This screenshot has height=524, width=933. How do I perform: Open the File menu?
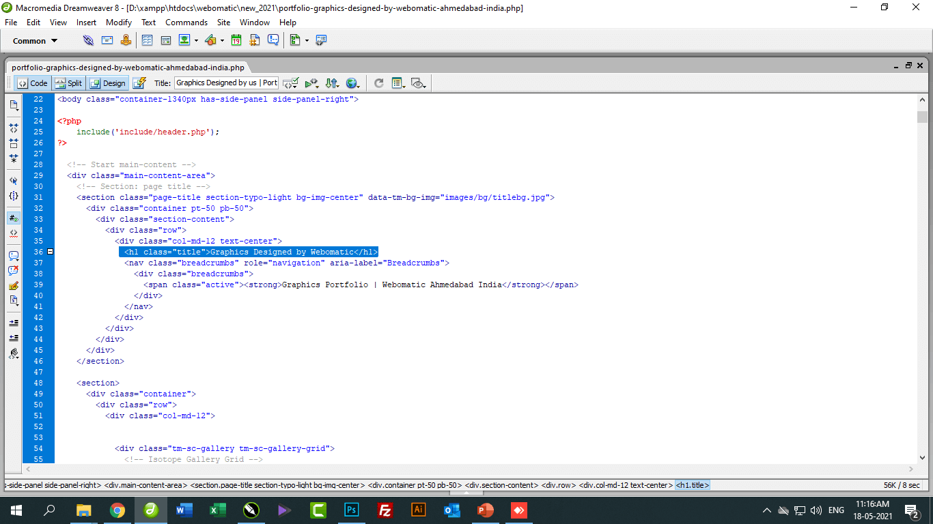11,23
